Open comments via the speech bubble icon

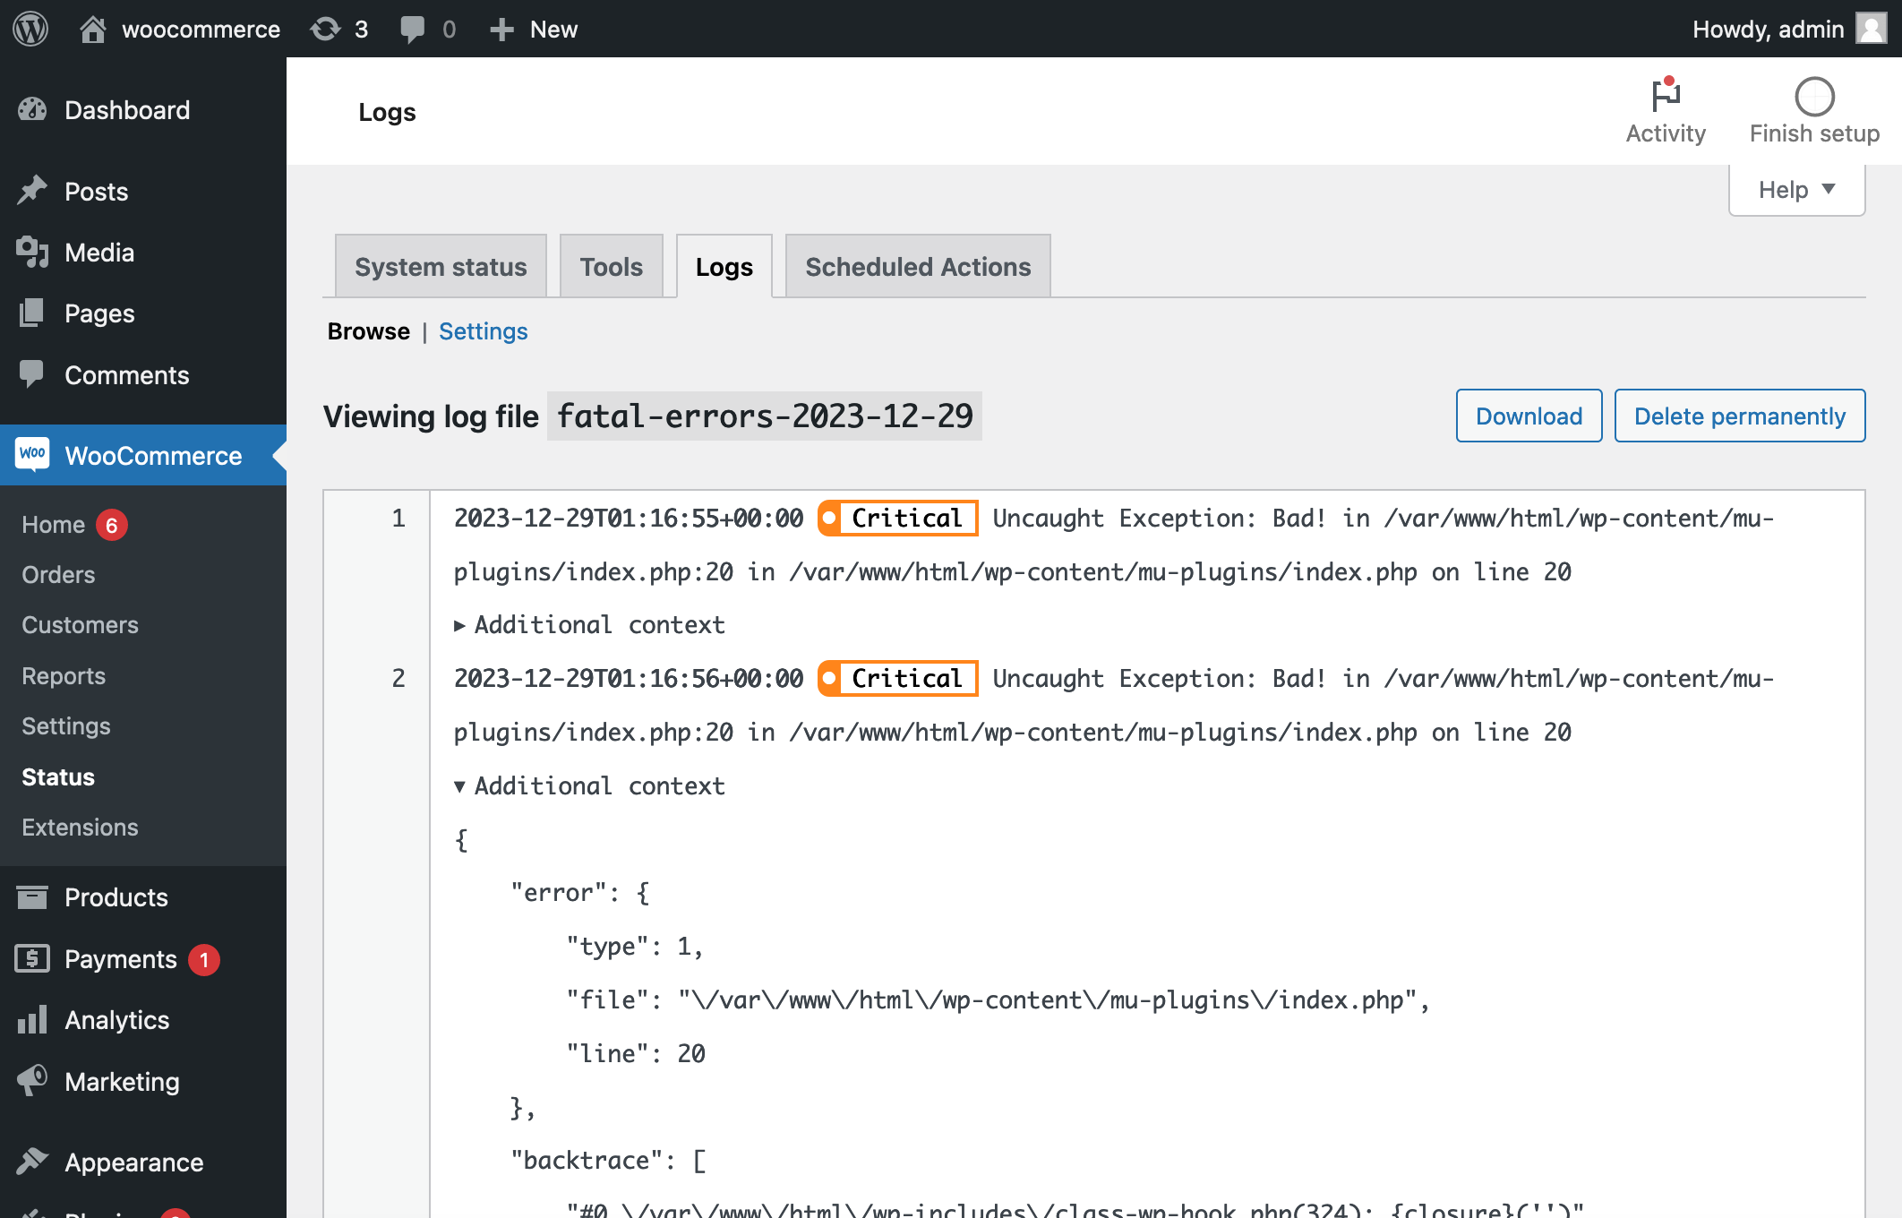(415, 28)
